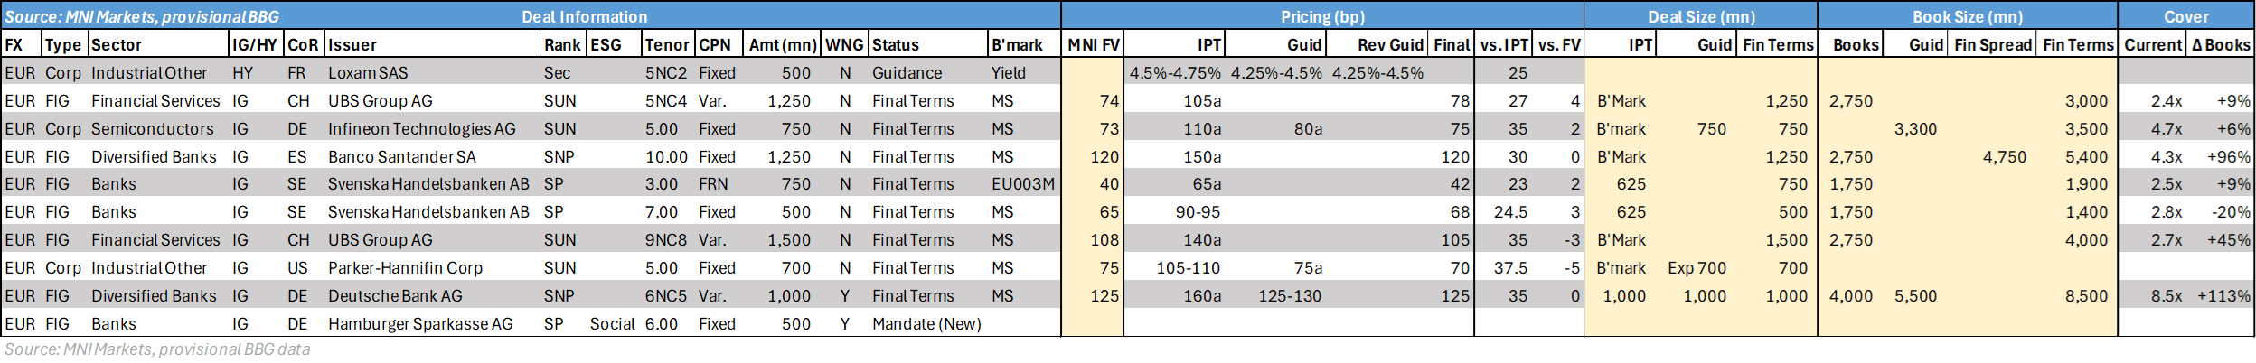Click the Deutsche Bank AG issuer cell
Screen dimensions: 2256x363
pos(395,295)
